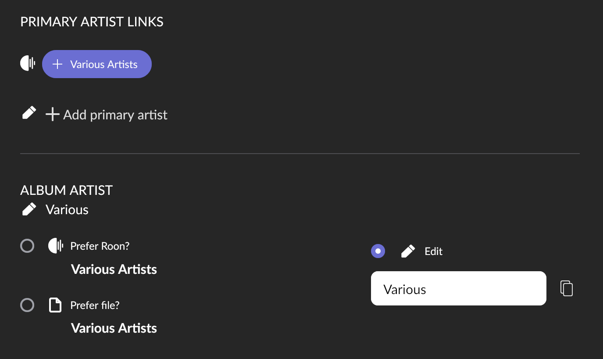This screenshot has width=603, height=359.
Task: Click the pencil icon next to Add primary artist
Action: pyautogui.click(x=29, y=114)
